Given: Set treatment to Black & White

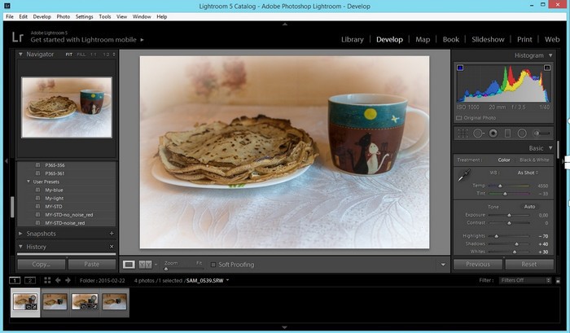Looking at the screenshot, I should (534, 160).
